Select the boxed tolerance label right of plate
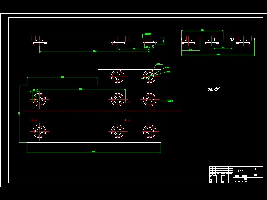267x200 pixels. coord(170,101)
